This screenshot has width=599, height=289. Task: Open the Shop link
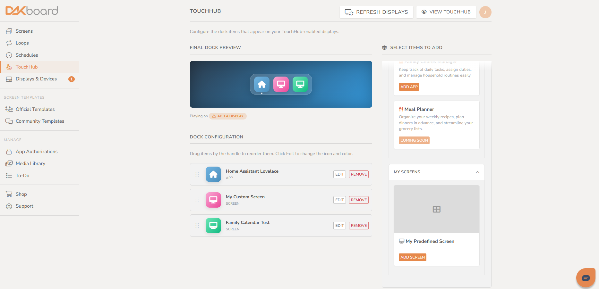39,194
